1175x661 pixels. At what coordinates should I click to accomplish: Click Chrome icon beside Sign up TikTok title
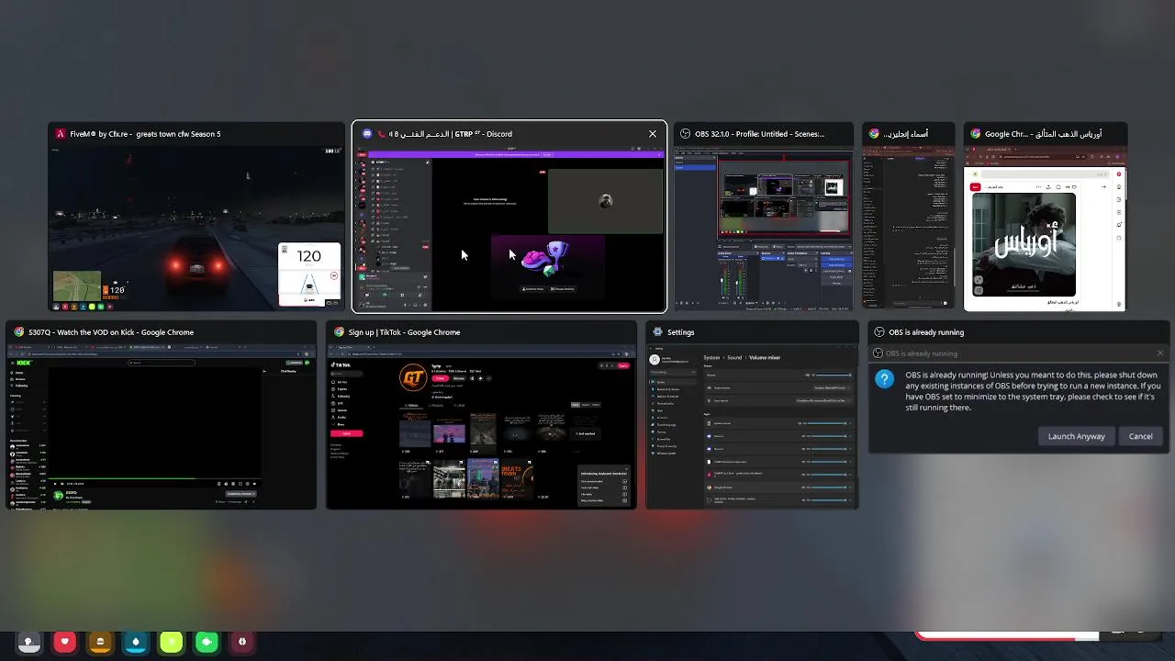tap(339, 332)
